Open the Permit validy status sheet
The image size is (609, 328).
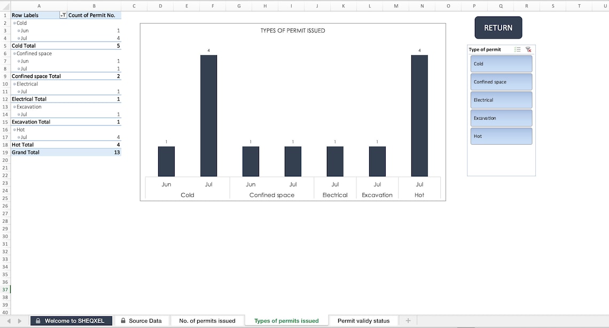click(364, 321)
